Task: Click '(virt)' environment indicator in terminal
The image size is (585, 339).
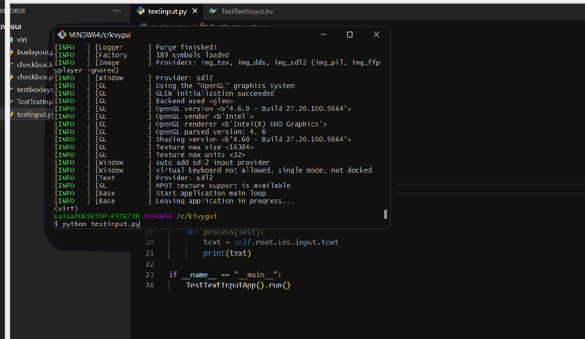Action: pos(66,208)
